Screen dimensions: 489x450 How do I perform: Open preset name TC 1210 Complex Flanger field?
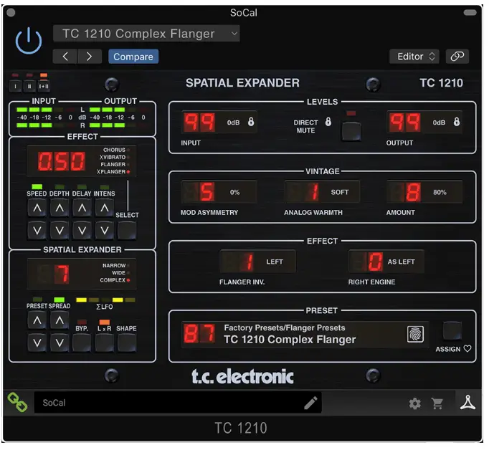(290, 340)
